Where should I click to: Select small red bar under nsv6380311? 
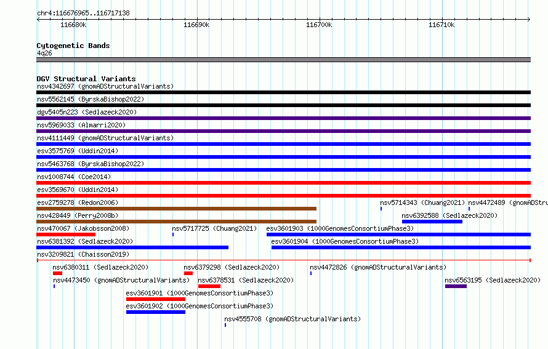(x=57, y=273)
